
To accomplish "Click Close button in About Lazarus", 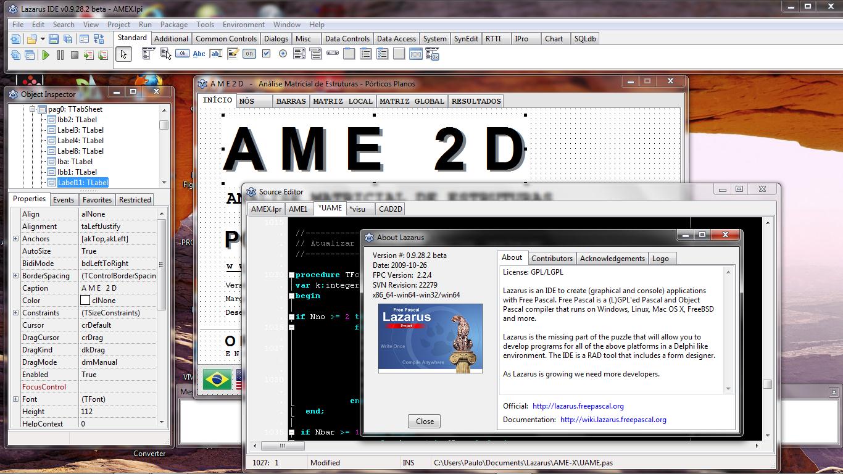I will pos(425,422).
